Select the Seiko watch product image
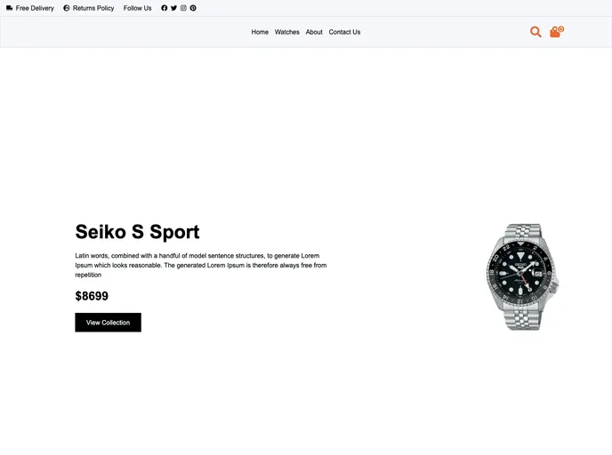Viewport: 612px width, 455px height. [x=523, y=276]
